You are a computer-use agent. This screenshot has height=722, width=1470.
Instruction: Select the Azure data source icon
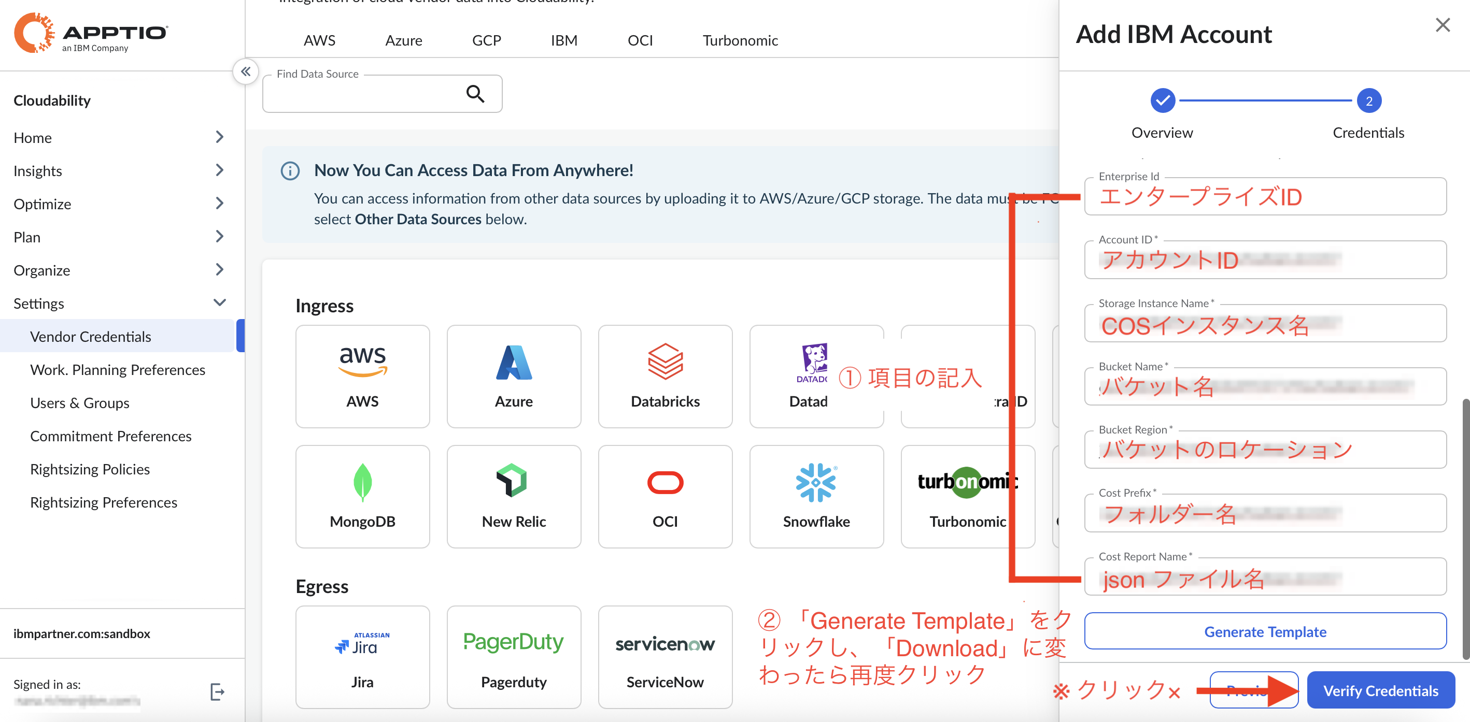coord(513,377)
